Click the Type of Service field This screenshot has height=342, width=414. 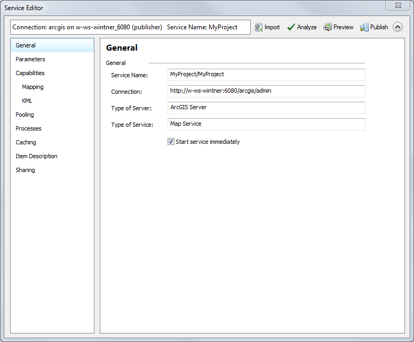266,124
